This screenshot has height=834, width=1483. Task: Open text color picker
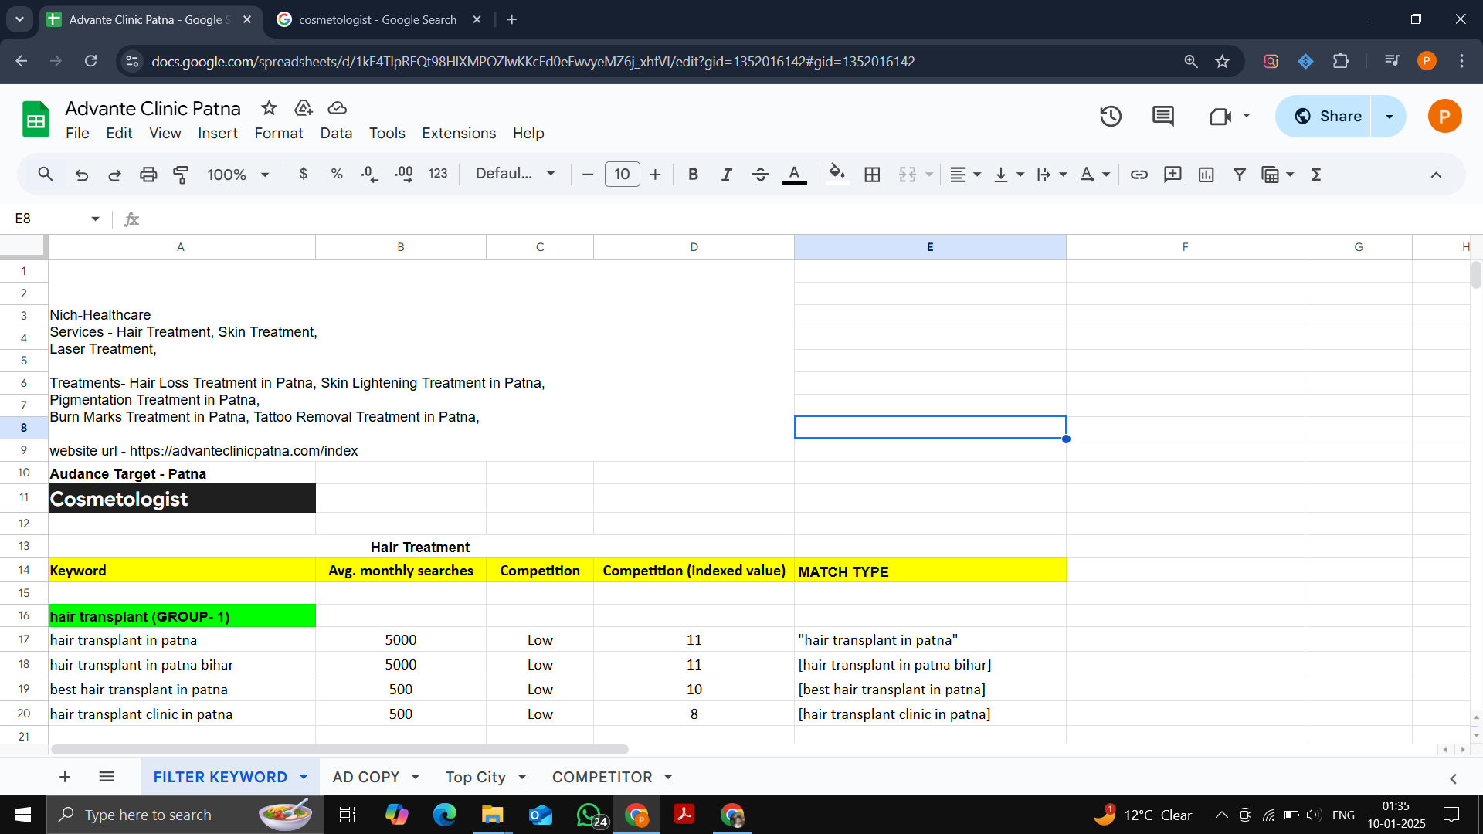point(794,175)
